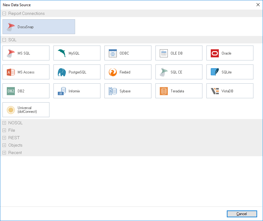Click the DocuSnap label text

[x=25, y=27]
